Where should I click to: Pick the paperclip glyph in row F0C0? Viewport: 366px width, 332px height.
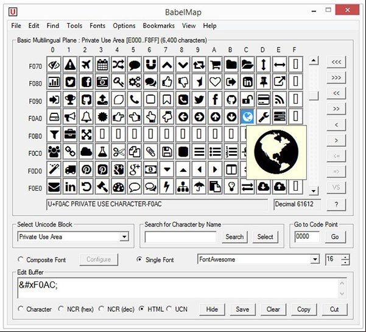pos(150,152)
